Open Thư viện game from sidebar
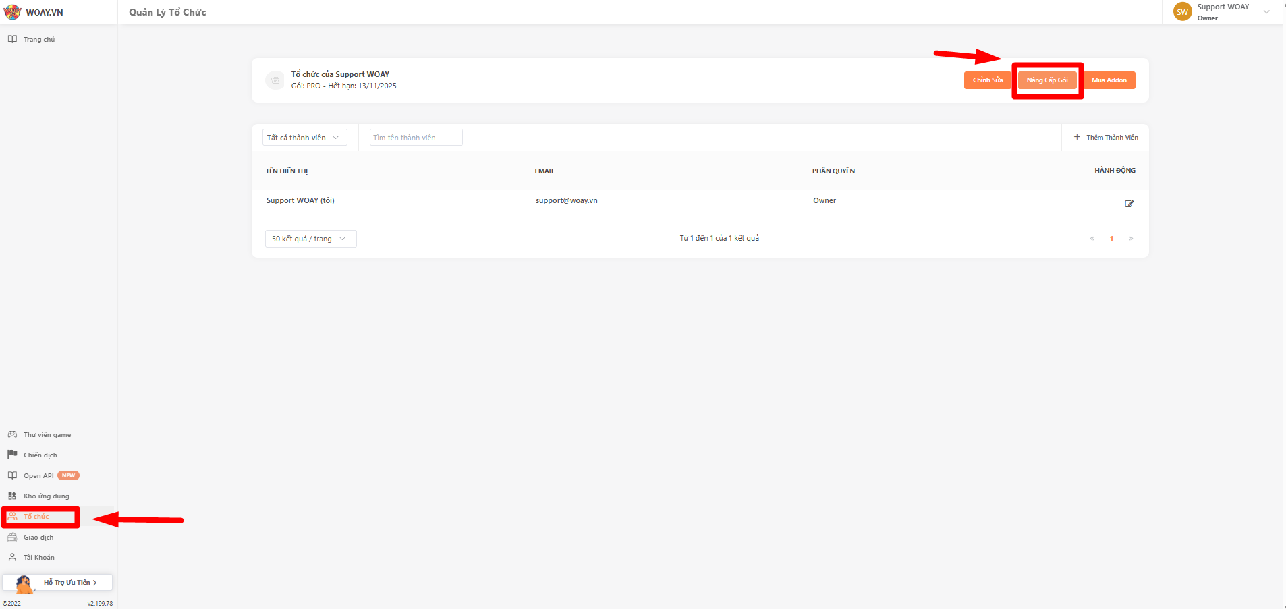The width and height of the screenshot is (1286, 609). 47,435
